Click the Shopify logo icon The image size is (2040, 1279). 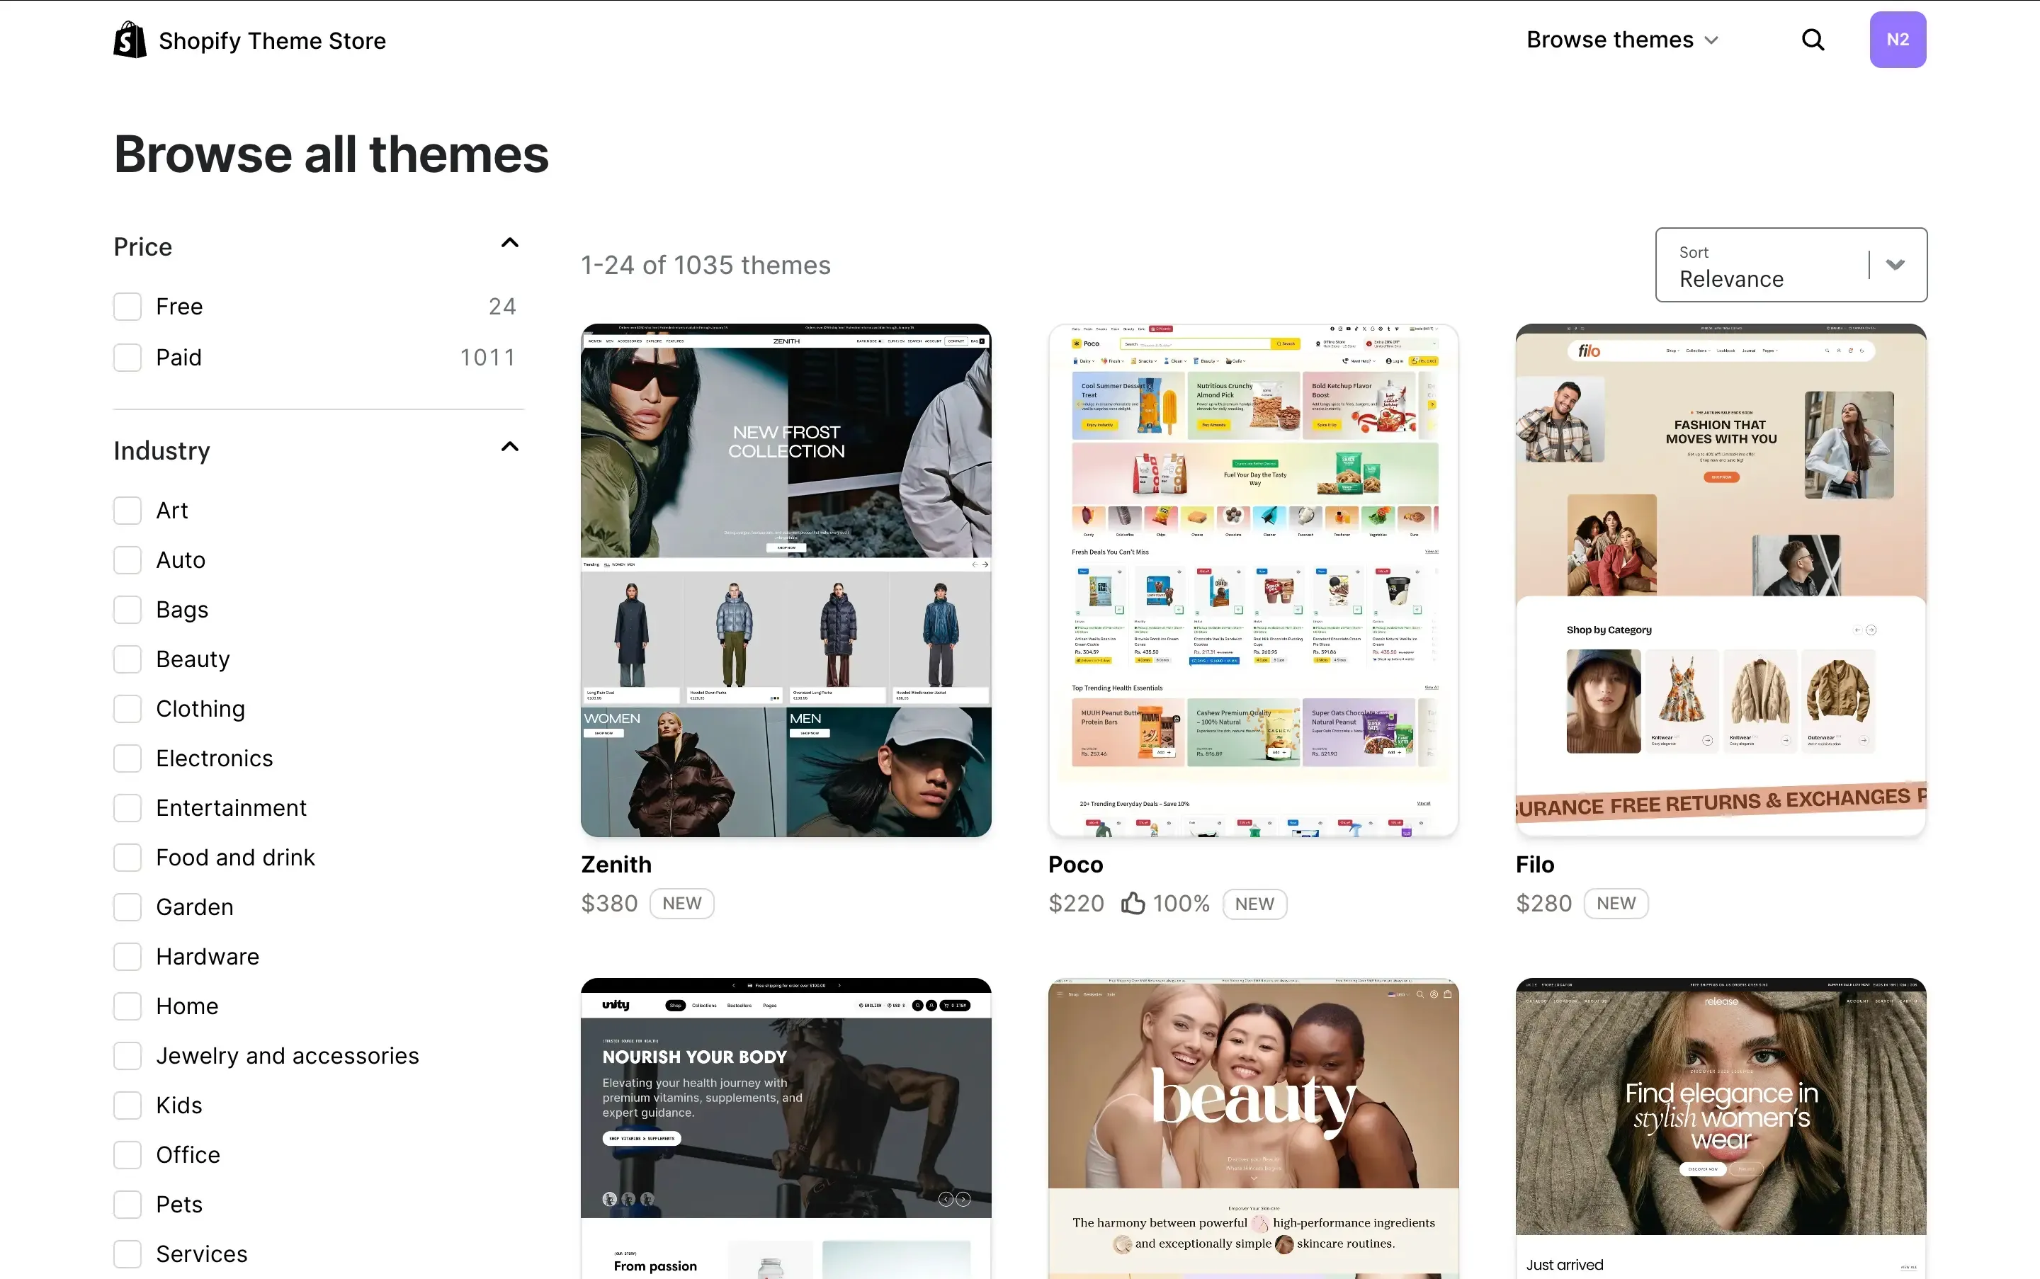[x=130, y=38]
